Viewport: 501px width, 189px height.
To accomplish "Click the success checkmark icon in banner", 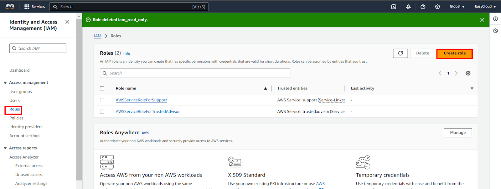I will tap(88, 20).
